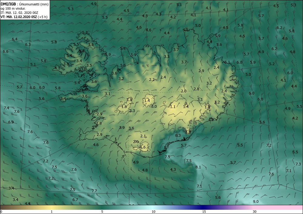
Task: Click the 1.1 value over the glacier
Action: tap(173, 107)
